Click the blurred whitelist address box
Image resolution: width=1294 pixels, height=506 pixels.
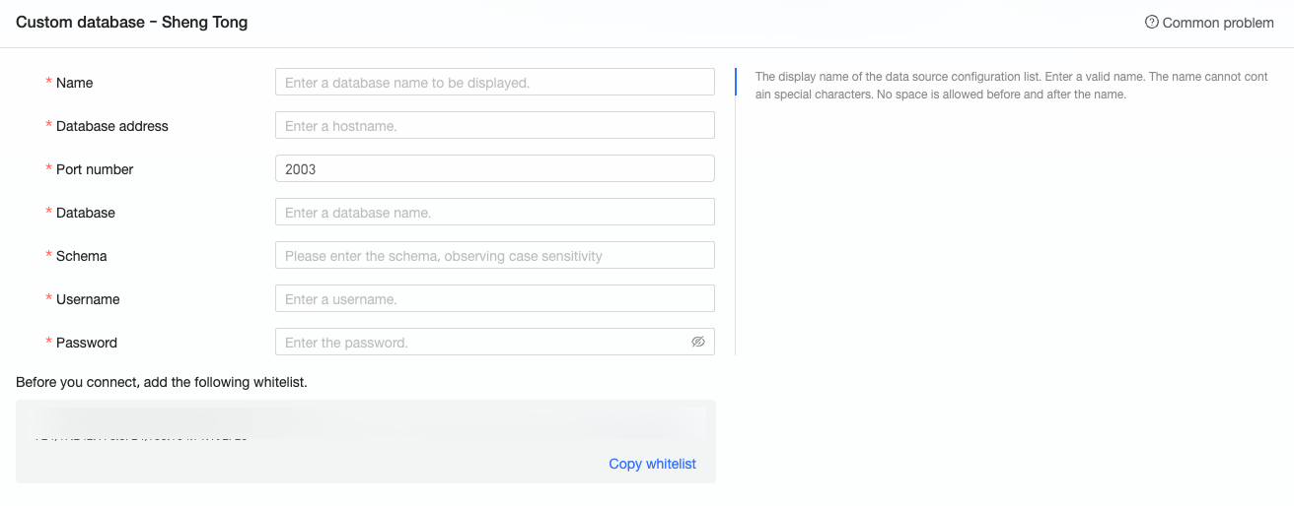pos(365,423)
